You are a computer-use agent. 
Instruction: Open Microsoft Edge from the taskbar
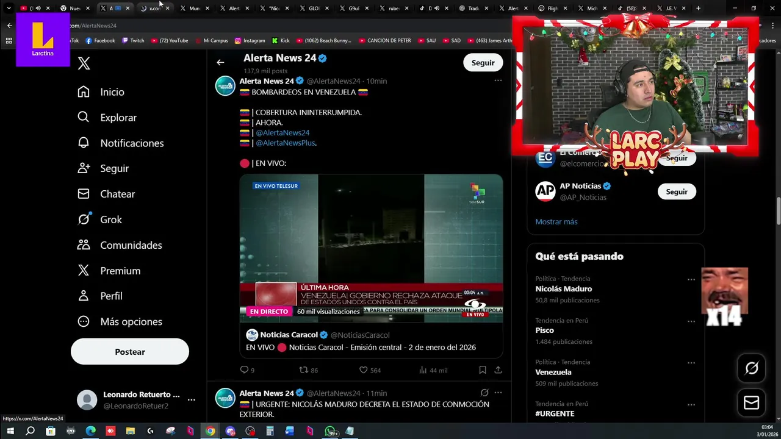(x=90, y=431)
